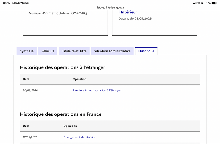The width and height of the screenshot is (220, 144).
Task: Click the Changement de titulaire link
Action: tap(79, 137)
